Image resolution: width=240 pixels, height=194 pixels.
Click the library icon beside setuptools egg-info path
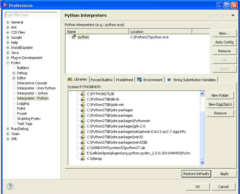pos(83,132)
